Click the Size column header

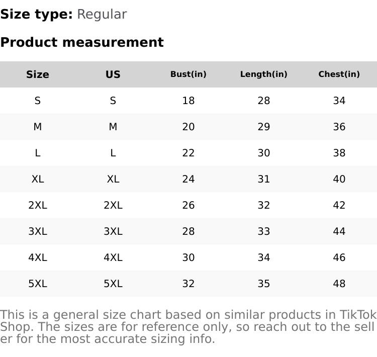click(x=38, y=74)
